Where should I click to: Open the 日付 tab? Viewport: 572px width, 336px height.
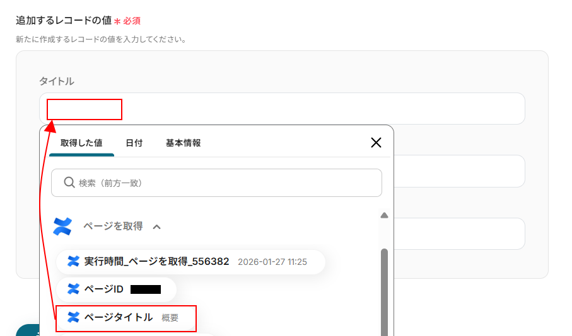coord(134,143)
